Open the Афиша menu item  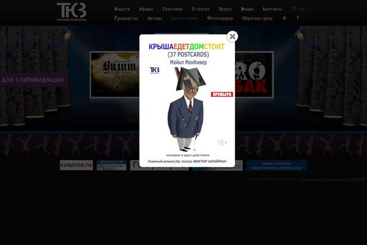point(146,9)
